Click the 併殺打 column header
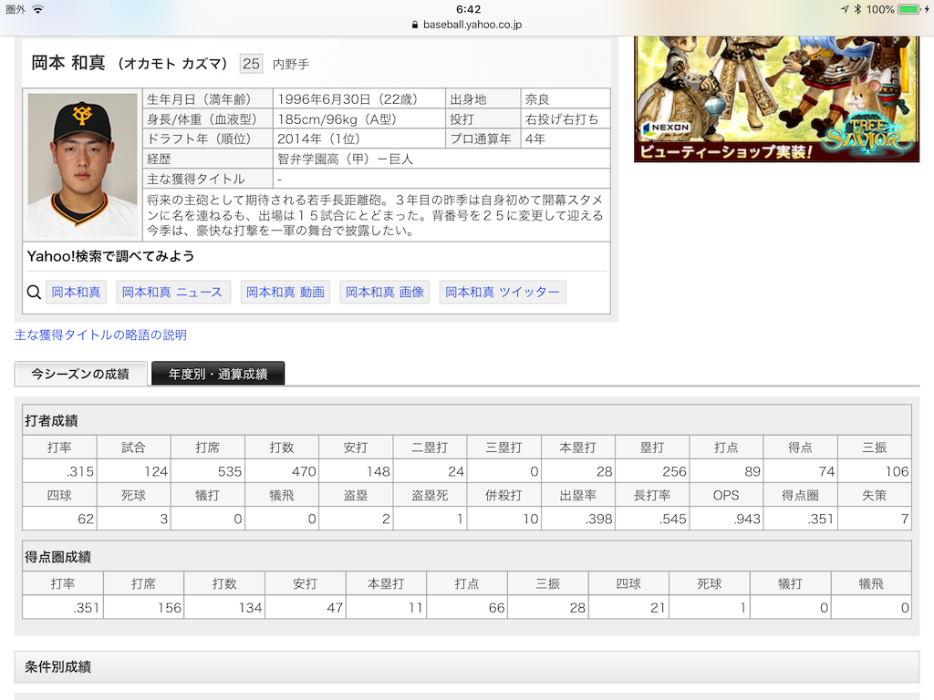 tap(503, 495)
